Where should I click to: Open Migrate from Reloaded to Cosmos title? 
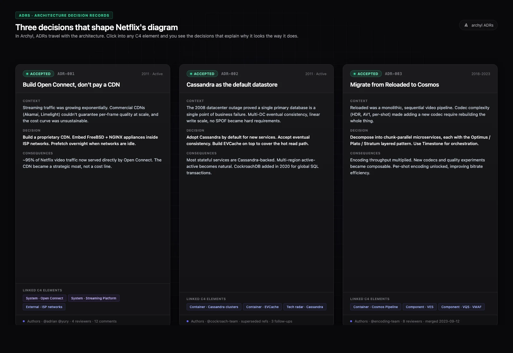coord(394,85)
